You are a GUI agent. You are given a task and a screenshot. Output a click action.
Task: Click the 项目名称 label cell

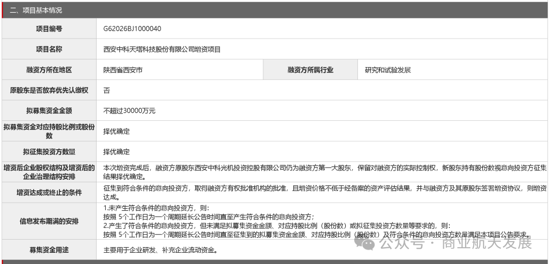[49, 49]
